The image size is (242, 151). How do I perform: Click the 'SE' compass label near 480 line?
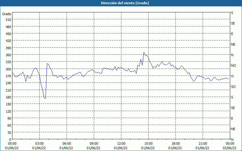click(233, 23)
